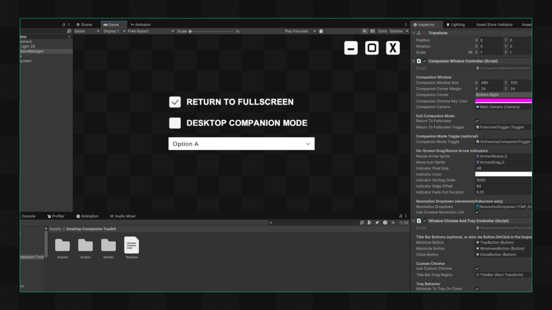Click the Project panel lock icon
552x310 pixels.
pyautogui.click(x=401, y=216)
